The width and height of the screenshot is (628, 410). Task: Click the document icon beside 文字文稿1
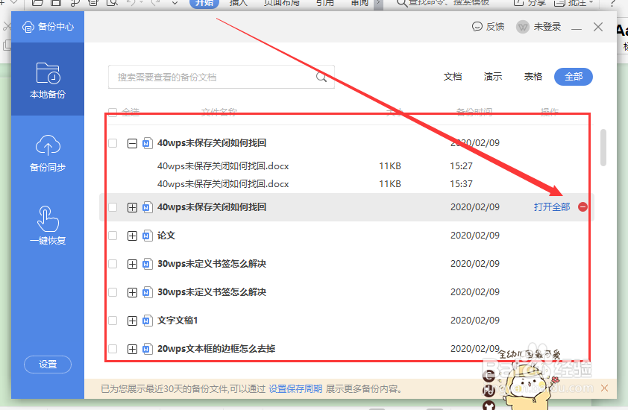(x=148, y=321)
